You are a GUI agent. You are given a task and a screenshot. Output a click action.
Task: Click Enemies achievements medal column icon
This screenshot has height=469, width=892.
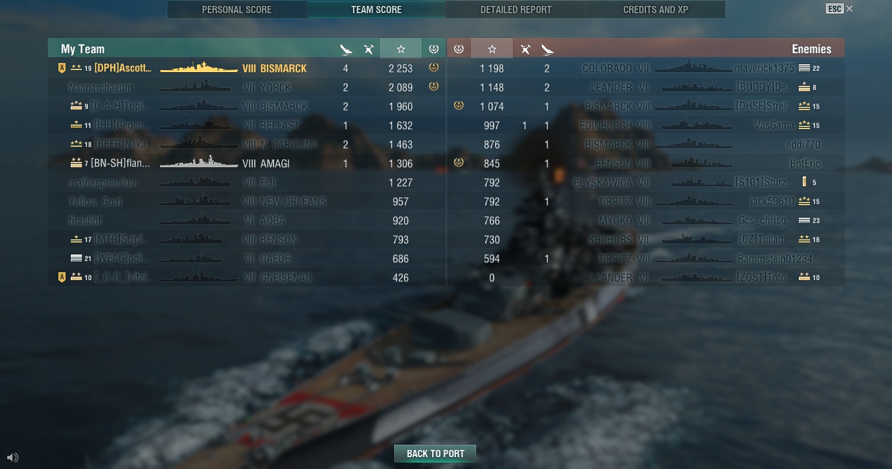459,49
